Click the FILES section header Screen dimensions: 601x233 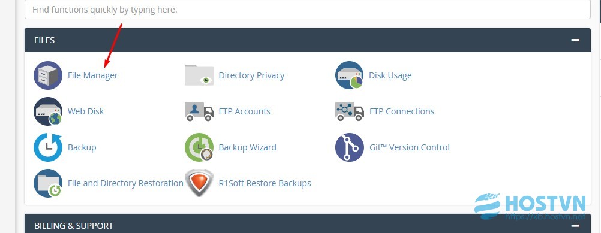click(308, 40)
